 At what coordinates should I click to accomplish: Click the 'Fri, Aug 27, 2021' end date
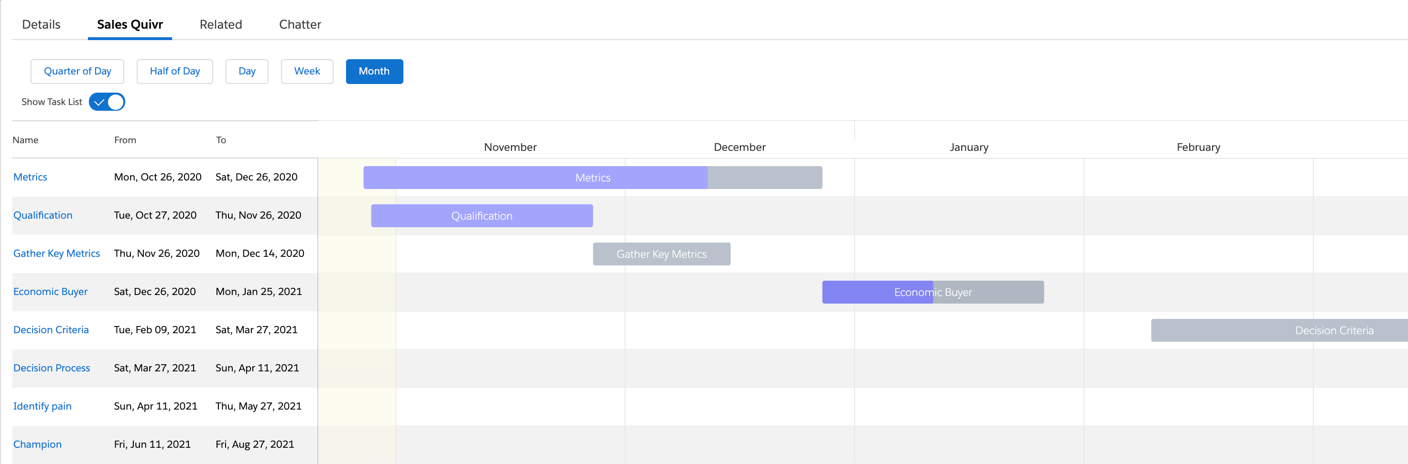(x=255, y=444)
